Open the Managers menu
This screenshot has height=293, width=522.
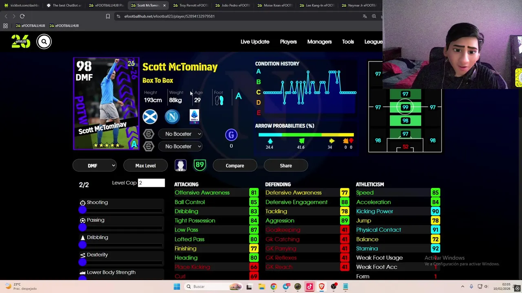[x=319, y=42]
